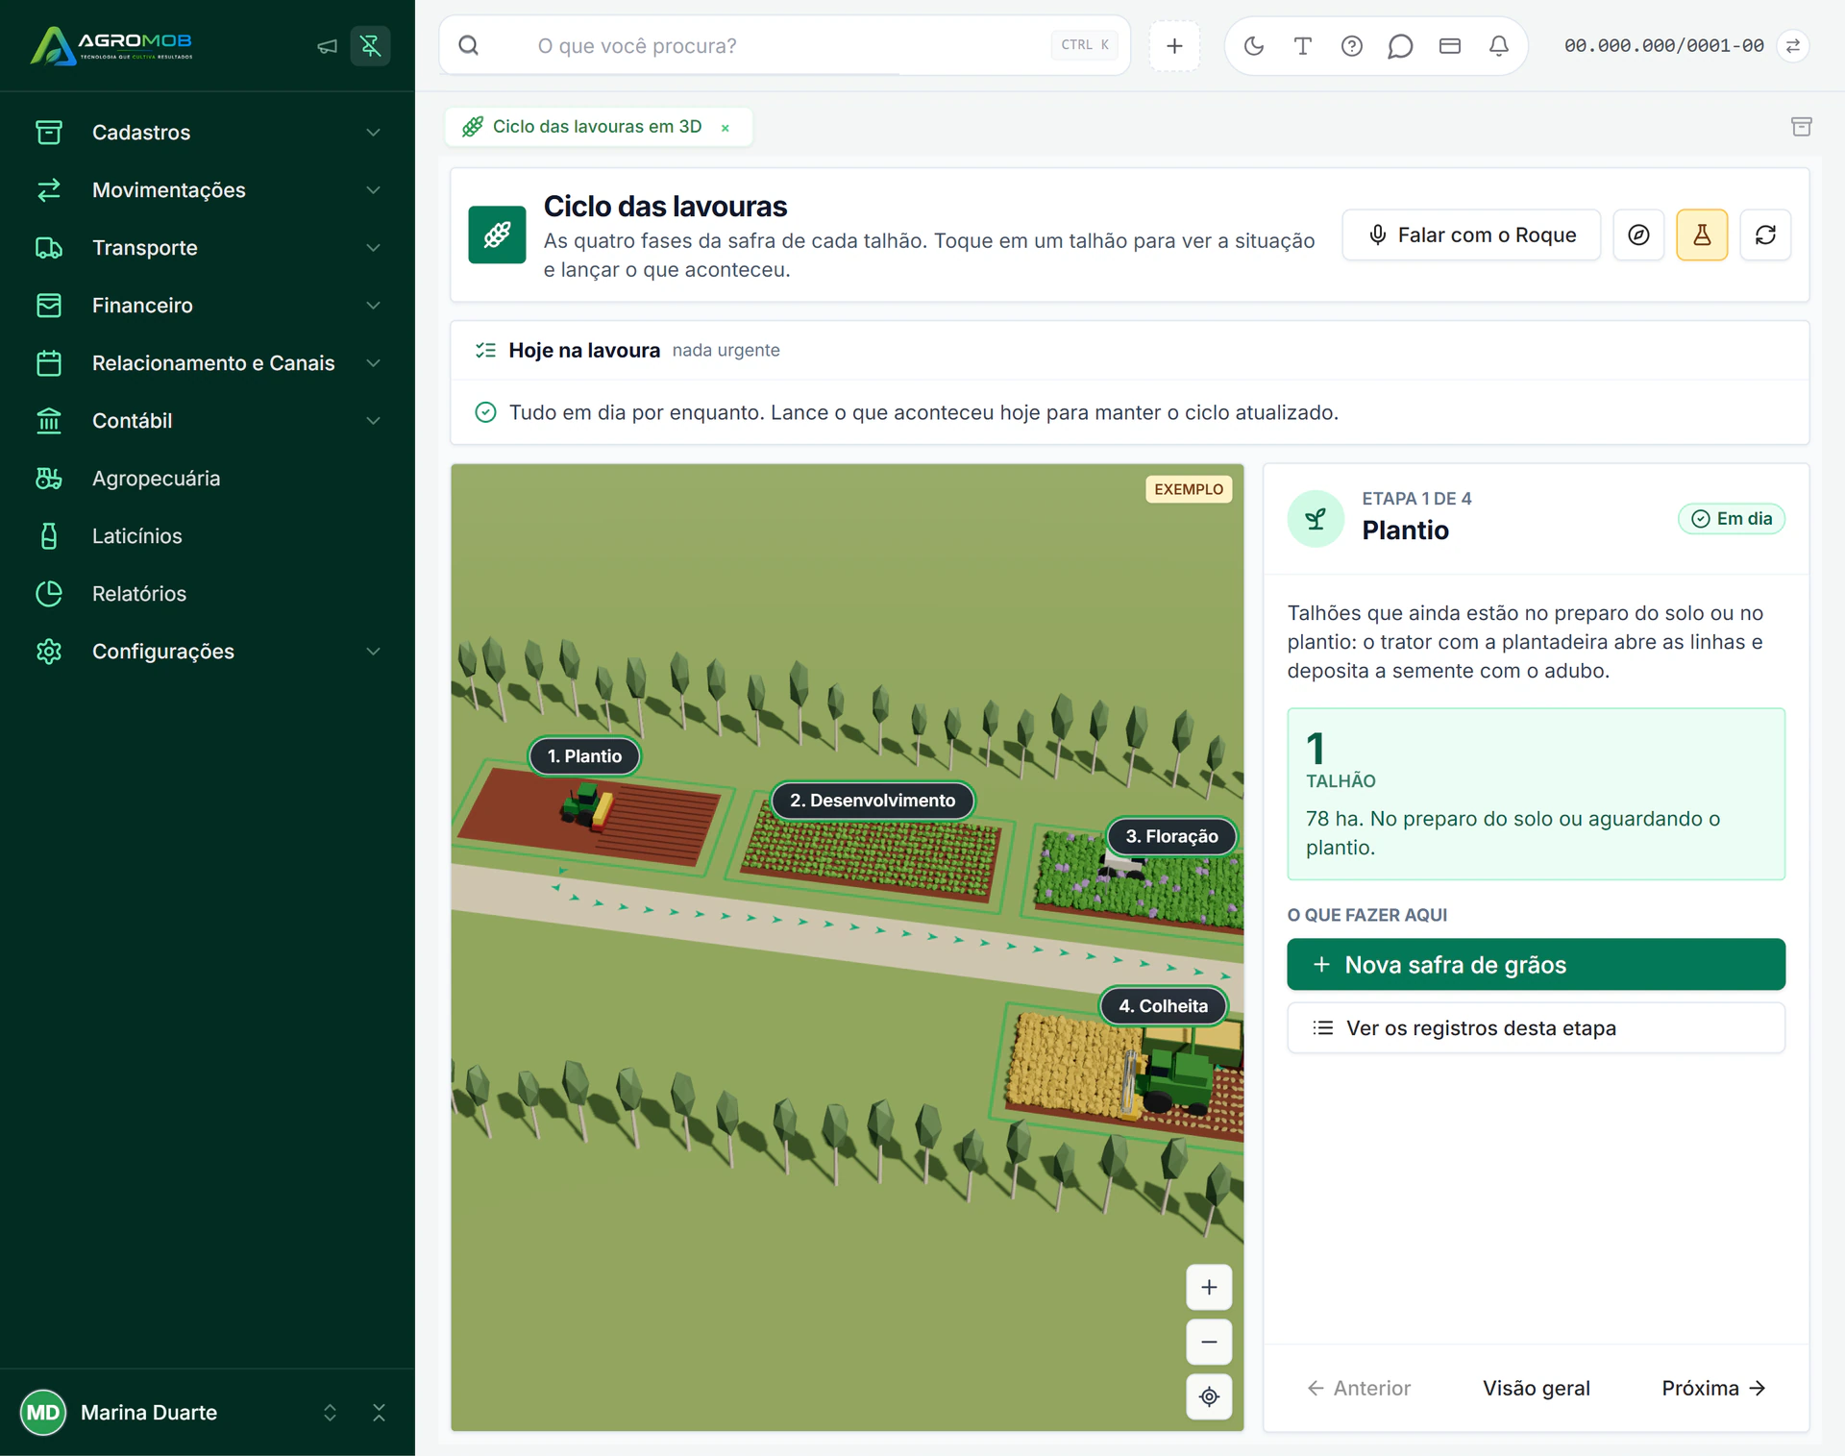
Task: Click 'Falar com o Roque' button
Action: pyautogui.click(x=1471, y=234)
